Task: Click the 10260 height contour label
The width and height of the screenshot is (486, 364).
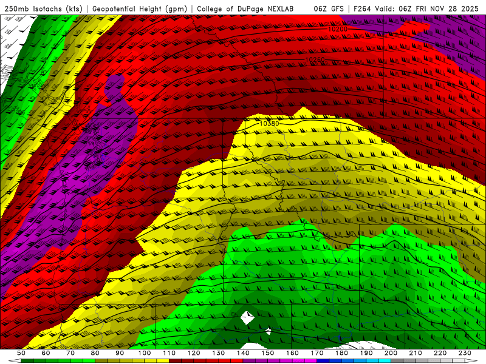Action: (x=315, y=59)
